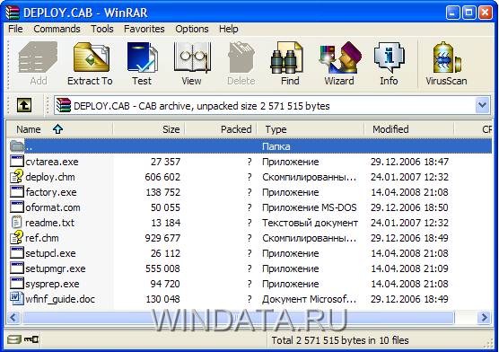Select the setupcl.exe file name
This screenshot has width=499, height=352.
click(x=50, y=253)
